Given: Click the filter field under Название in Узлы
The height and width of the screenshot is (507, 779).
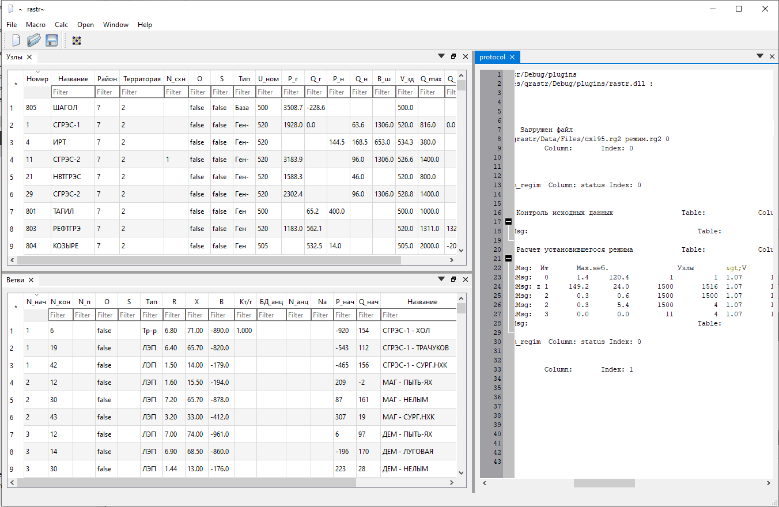Looking at the screenshot, I should pyautogui.click(x=73, y=92).
